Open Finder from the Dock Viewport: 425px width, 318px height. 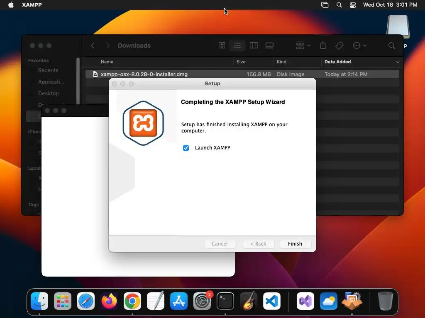(x=39, y=301)
